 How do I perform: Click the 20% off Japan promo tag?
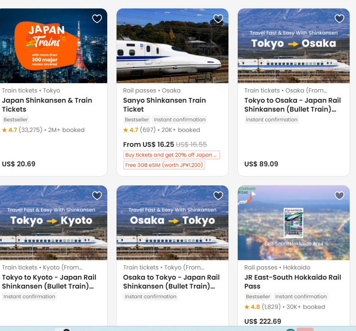[171, 155]
